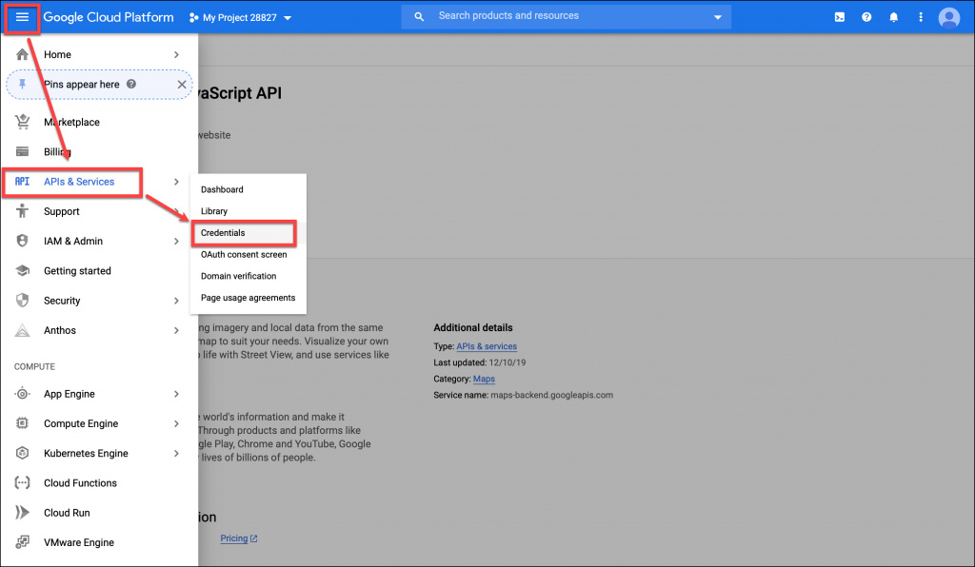Click the user account avatar
975x567 pixels.
948,17
